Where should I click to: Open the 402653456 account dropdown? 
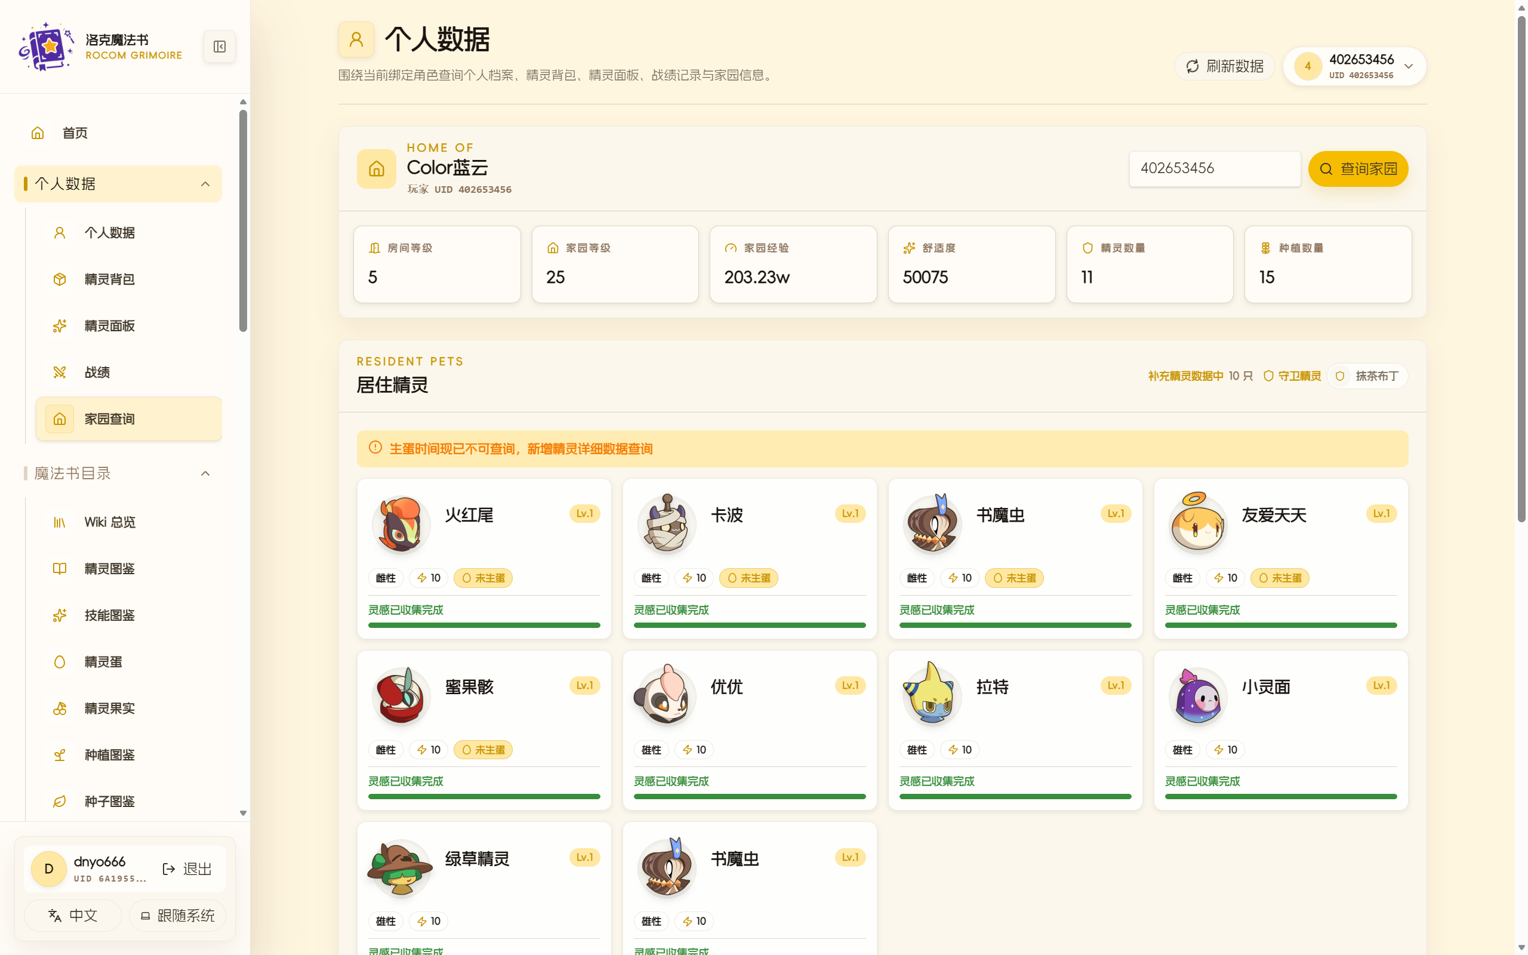point(1354,66)
